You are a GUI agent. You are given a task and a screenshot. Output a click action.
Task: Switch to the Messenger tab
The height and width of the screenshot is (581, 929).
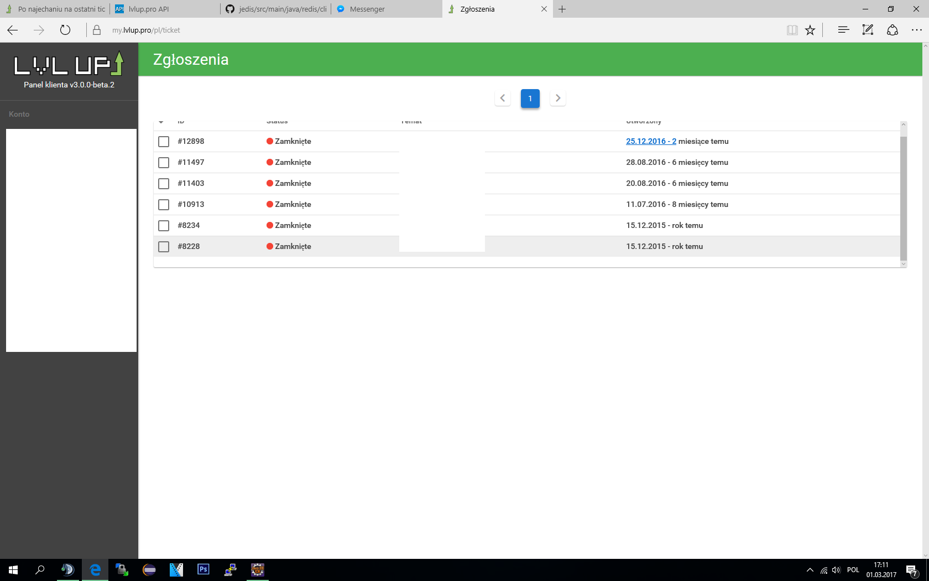point(367,9)
